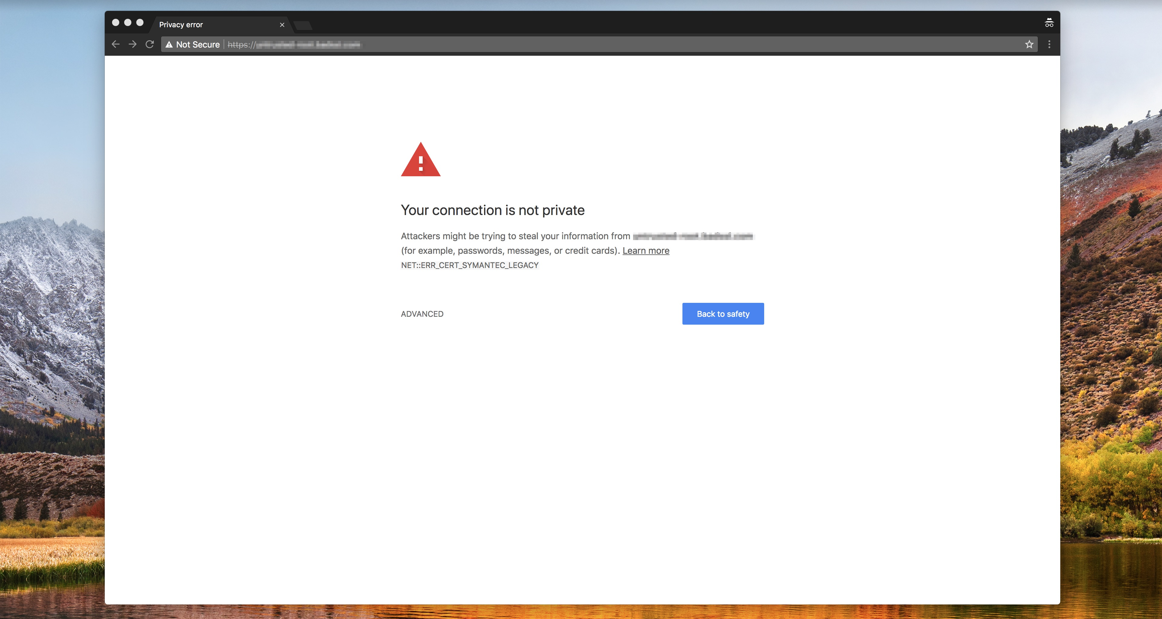This screenshot has width=1162, height=619.
Task: Bookmark this page with the star icon
Action: tap(1029, 44)
